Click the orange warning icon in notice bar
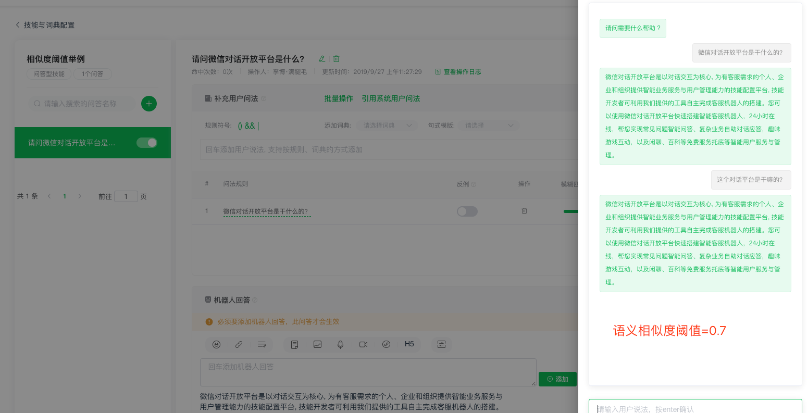 coord(209,322)
